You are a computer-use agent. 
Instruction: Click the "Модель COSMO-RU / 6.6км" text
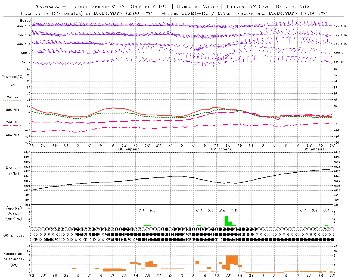pyautogui.click(x=196, y=13)
